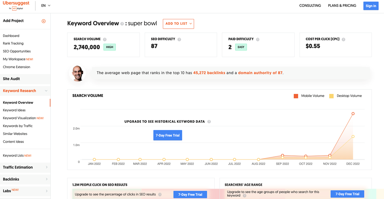Click Paid Difficulty help question icon
This screenshot has width=384, height=199.
point(258,40)
